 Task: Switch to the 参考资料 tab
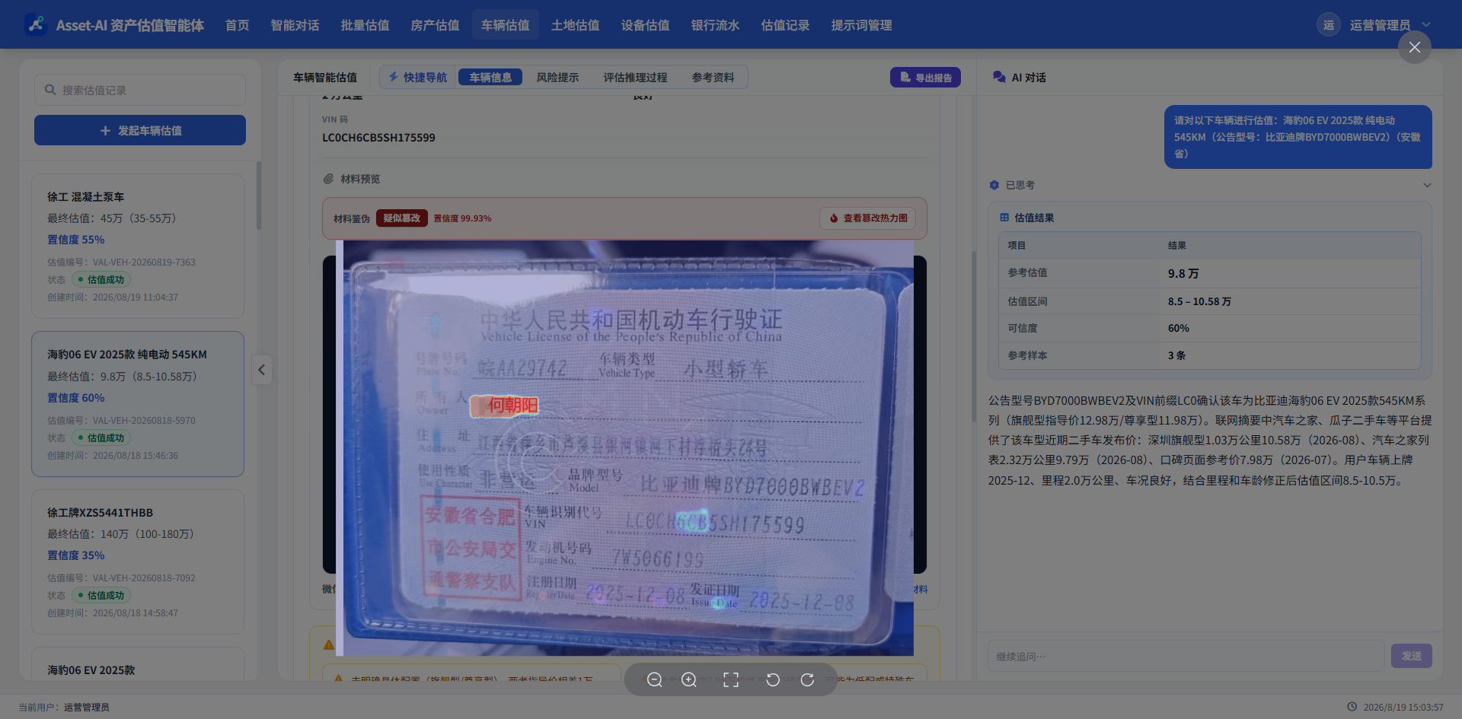[713, 77]
